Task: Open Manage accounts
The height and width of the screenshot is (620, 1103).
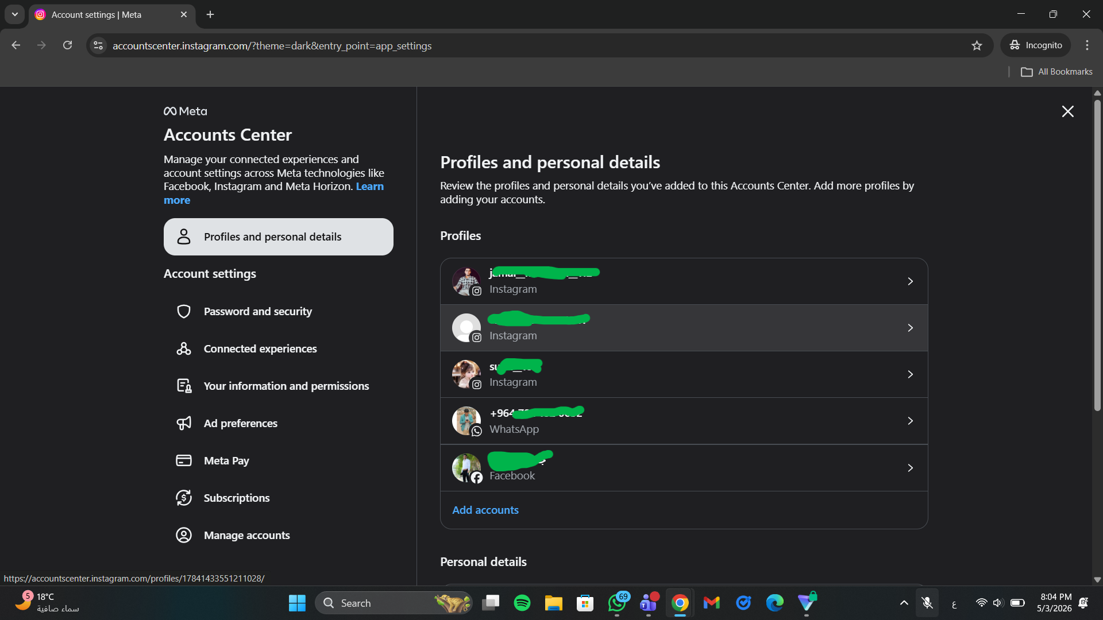Action: pyautogui.click(x=279, y=535)
